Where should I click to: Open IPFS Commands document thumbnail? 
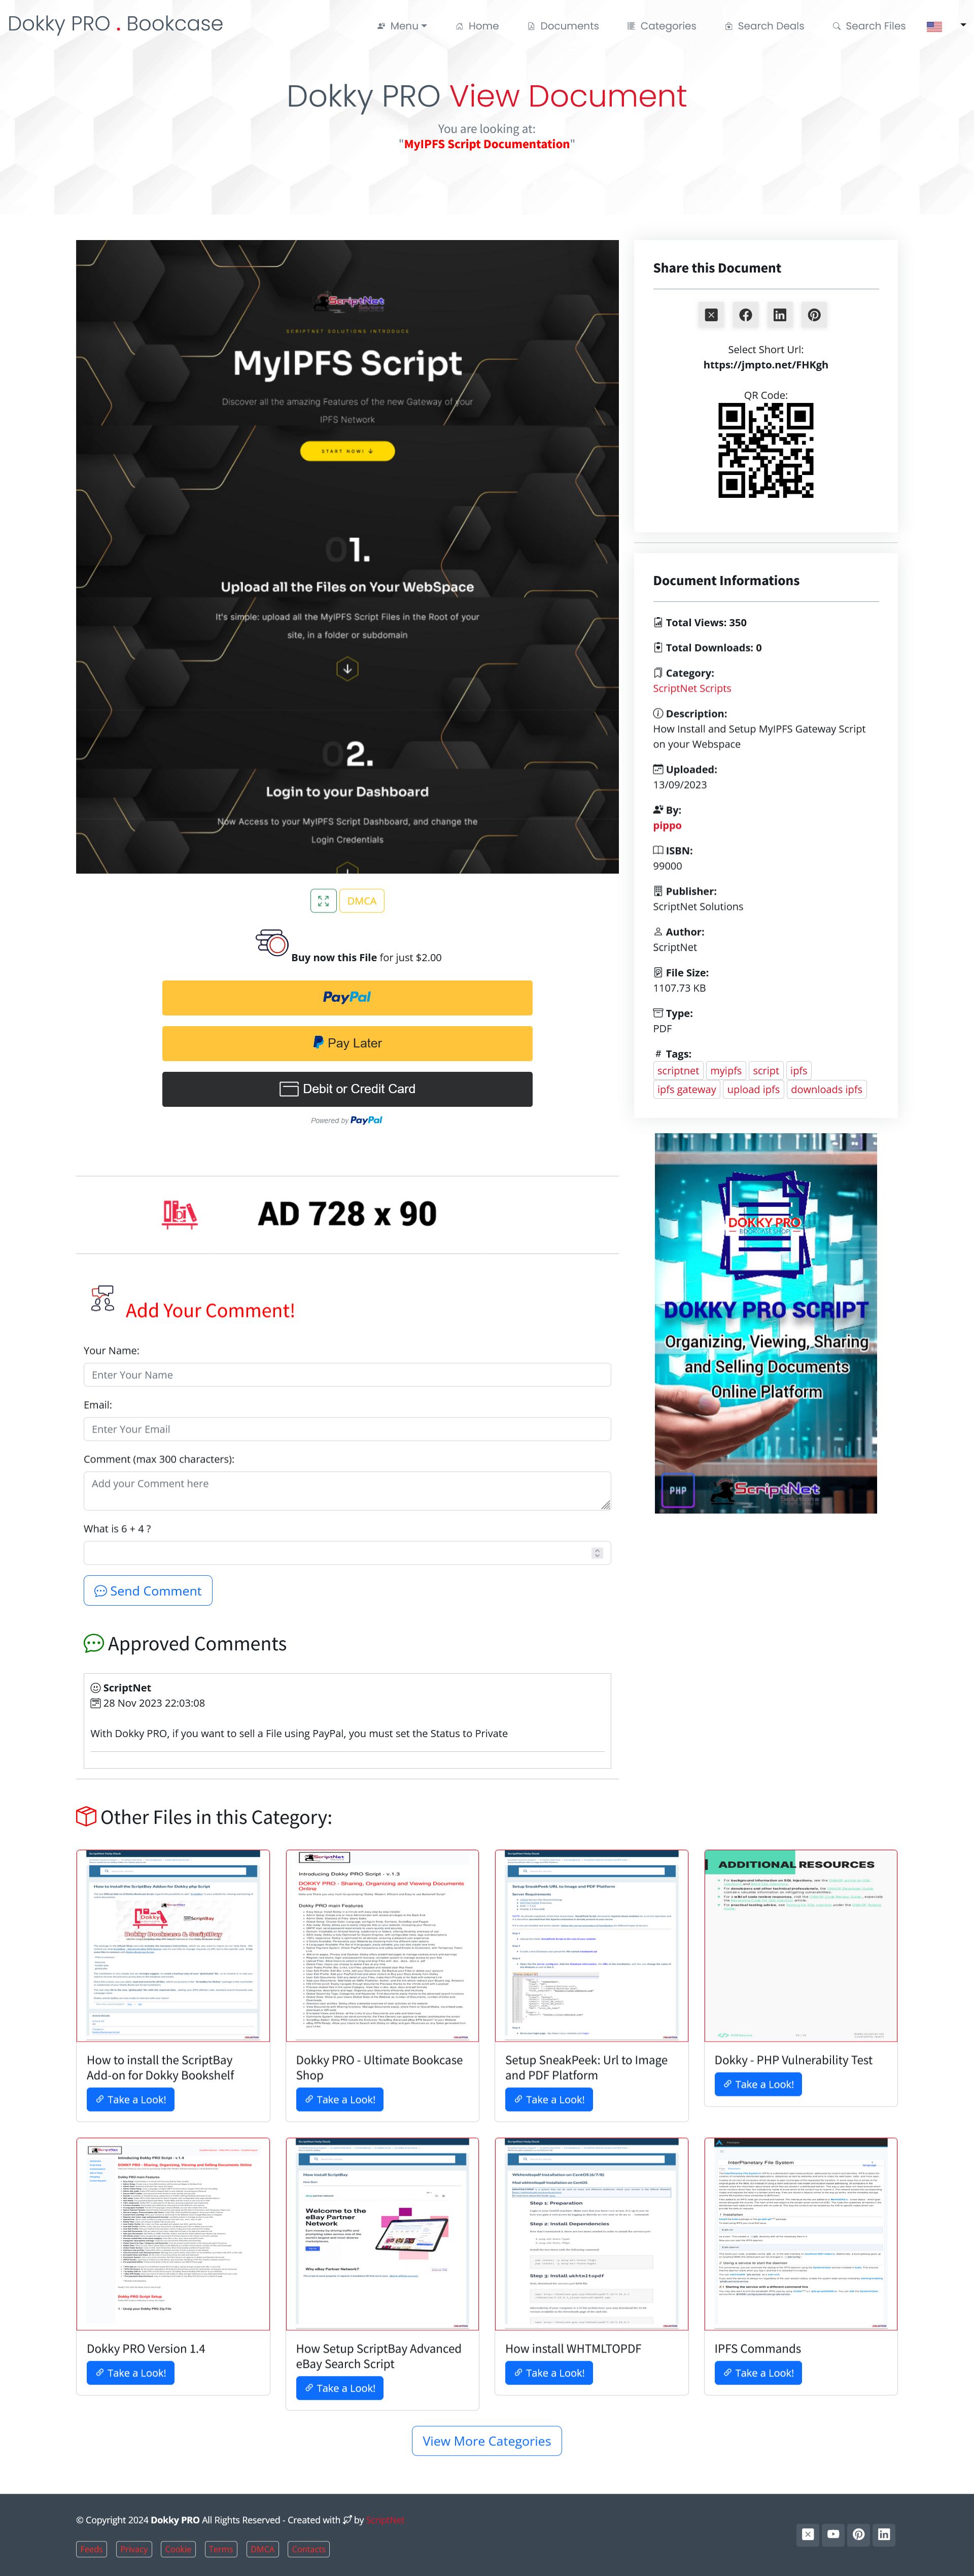[801, 2234]
